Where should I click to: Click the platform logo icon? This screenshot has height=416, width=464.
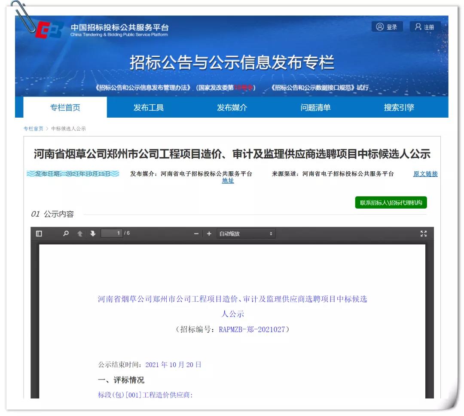50,30
